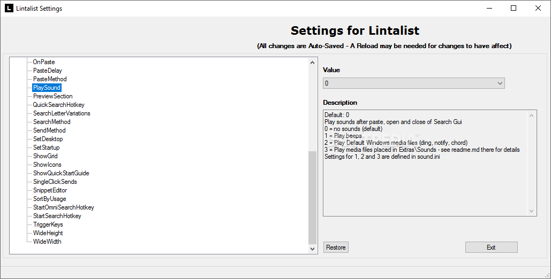Select the ShowIcons setting
551x279 pixels.
click(47, 164)
